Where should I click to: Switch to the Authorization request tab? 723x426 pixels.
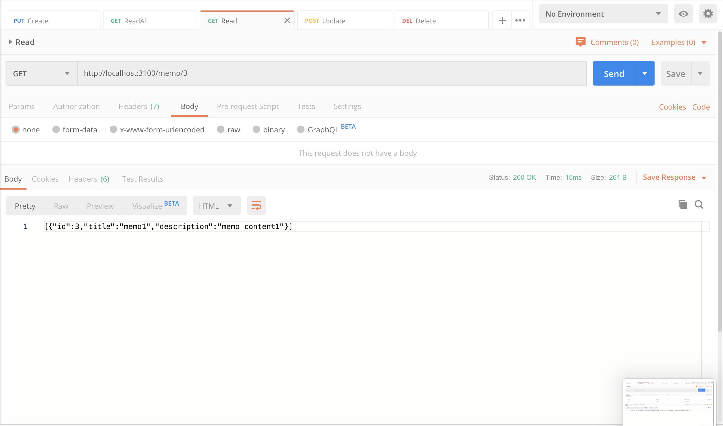point(76,107)
